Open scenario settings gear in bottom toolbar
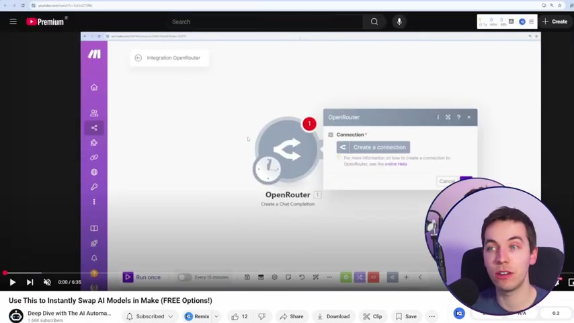 pyautogui.click(x=274, y=277)
